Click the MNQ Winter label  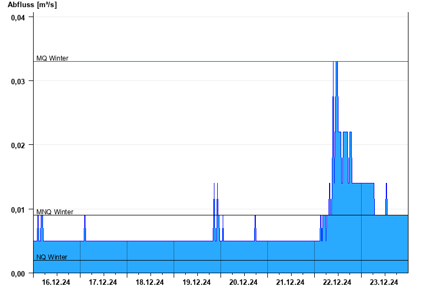tap(55, 212)
